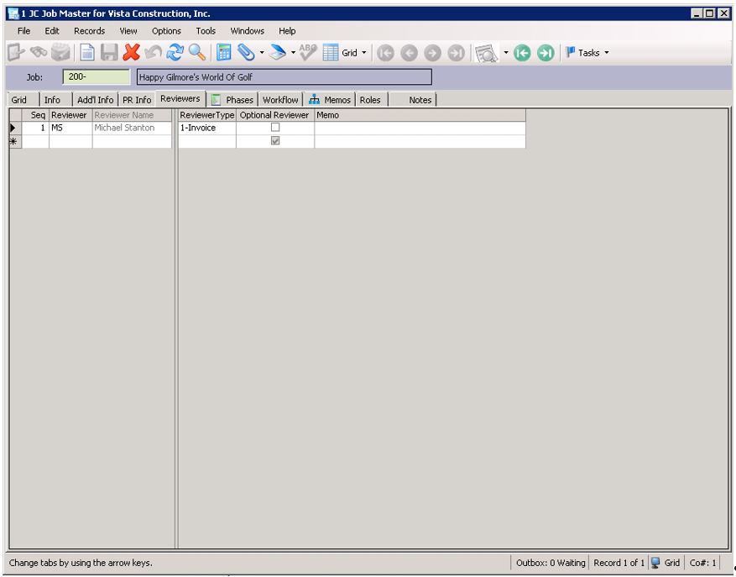Expand the Tasks dropdown arrow
The image size is (736, 577).
tap(607, 53)
